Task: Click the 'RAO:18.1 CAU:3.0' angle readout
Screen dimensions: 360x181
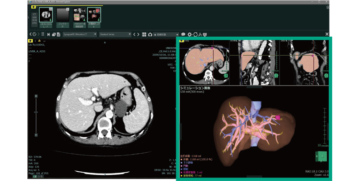Action: click(x=317, y=171)
